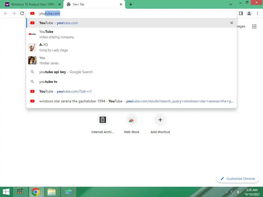
Task: Click the Chrome taskbar icon
Action: 35,192
